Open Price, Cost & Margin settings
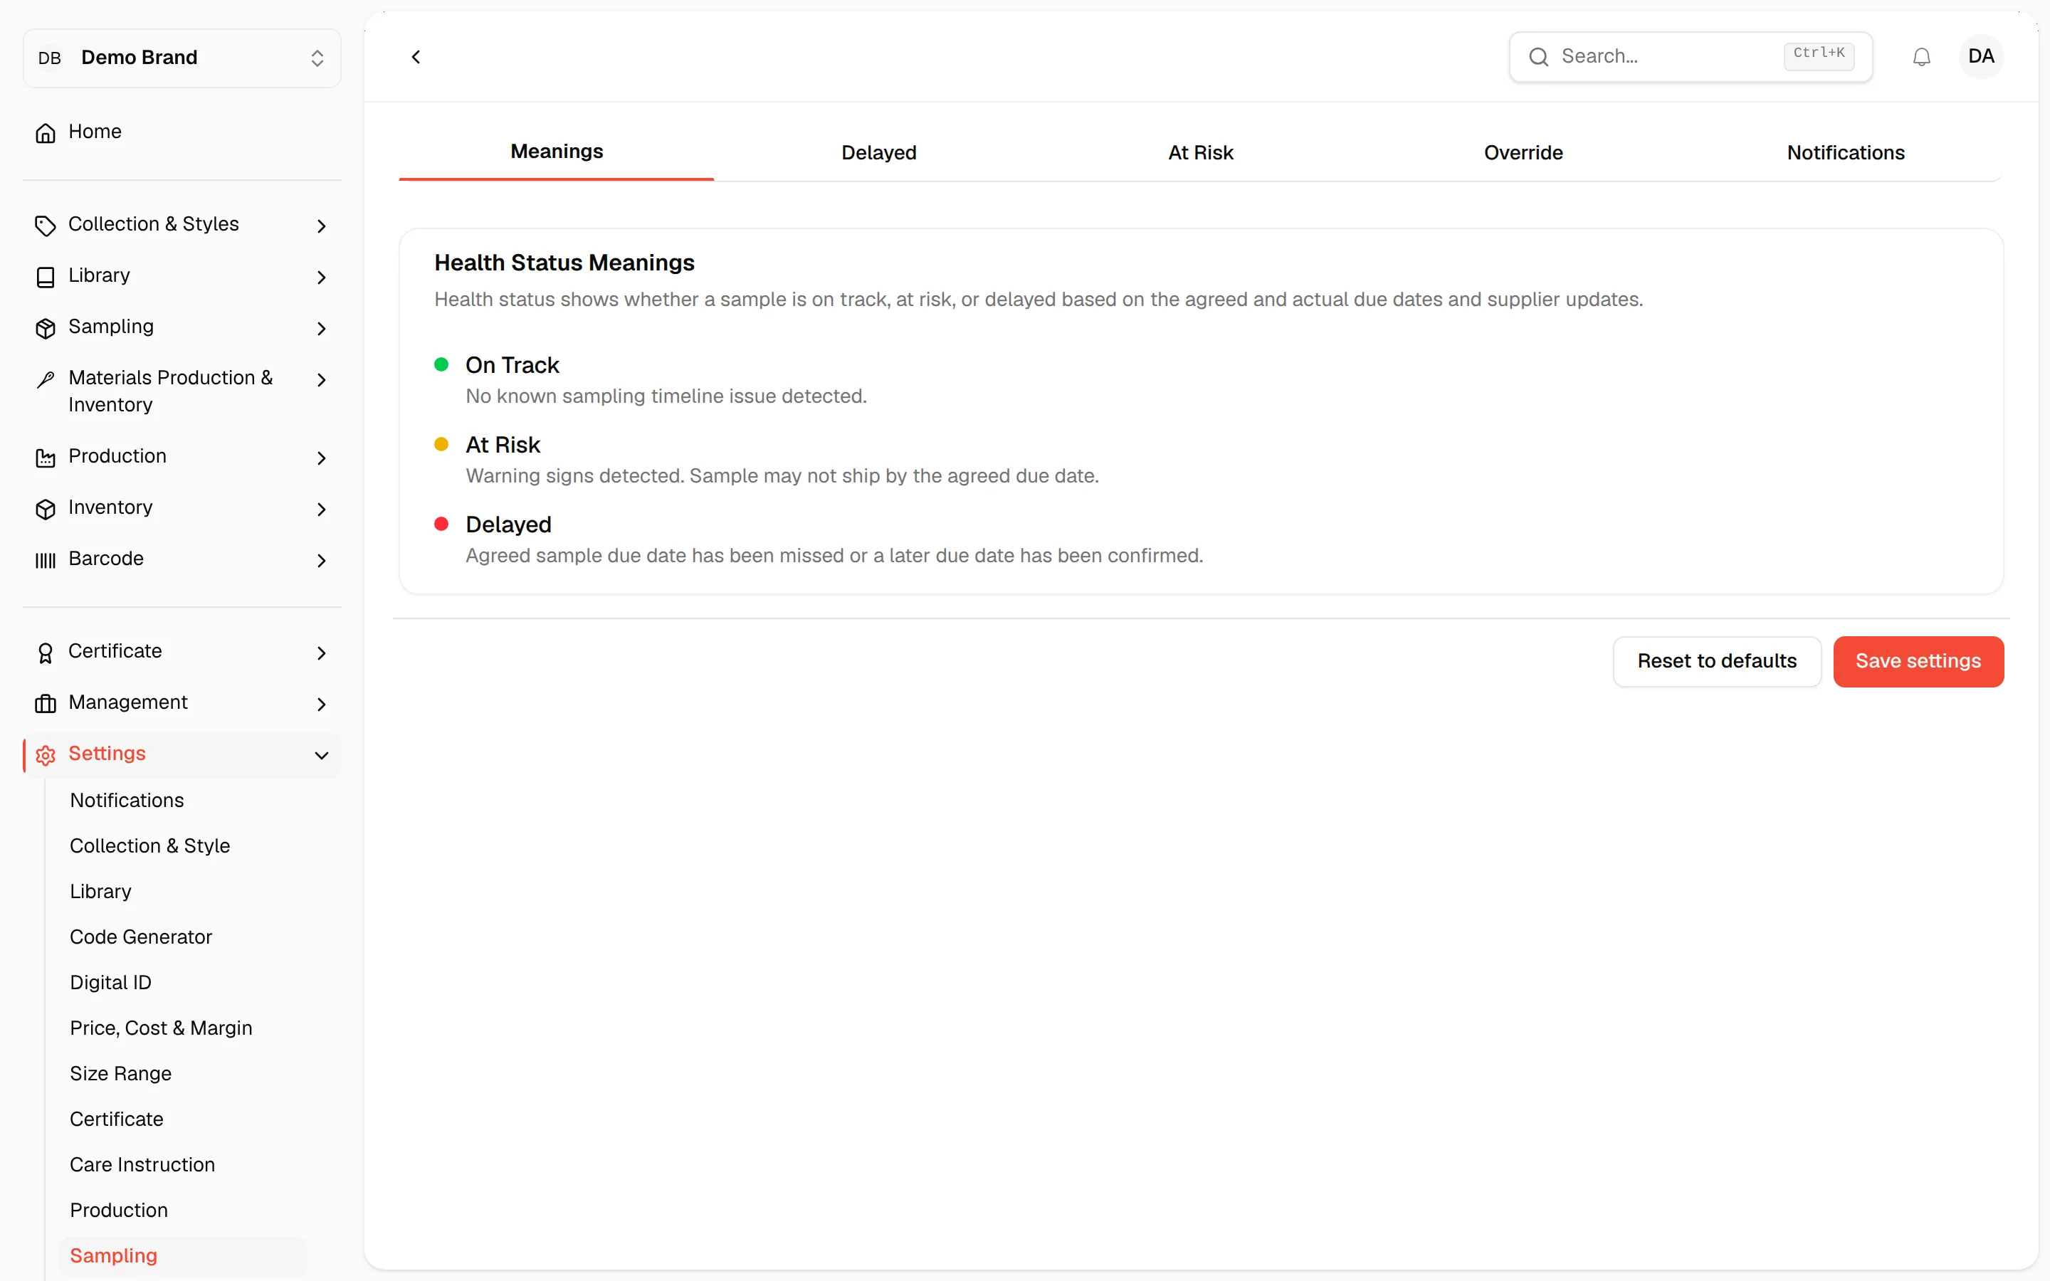This screenshot has width=2050, height=1281. tap(161, 1028)
